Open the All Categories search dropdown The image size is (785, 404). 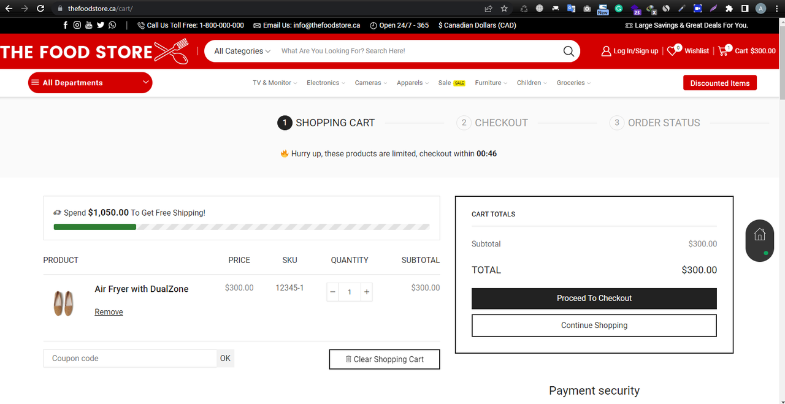tap(242, 51)
